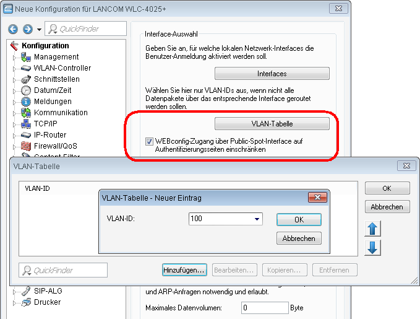
Task: Click the Datum/Zeit clock icon
Action: (26, 90)
